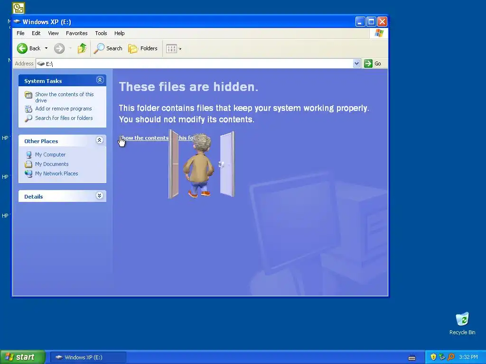Open the Edit menu
Viewport: 486px width, 364px height.
(x=36, y=33)
